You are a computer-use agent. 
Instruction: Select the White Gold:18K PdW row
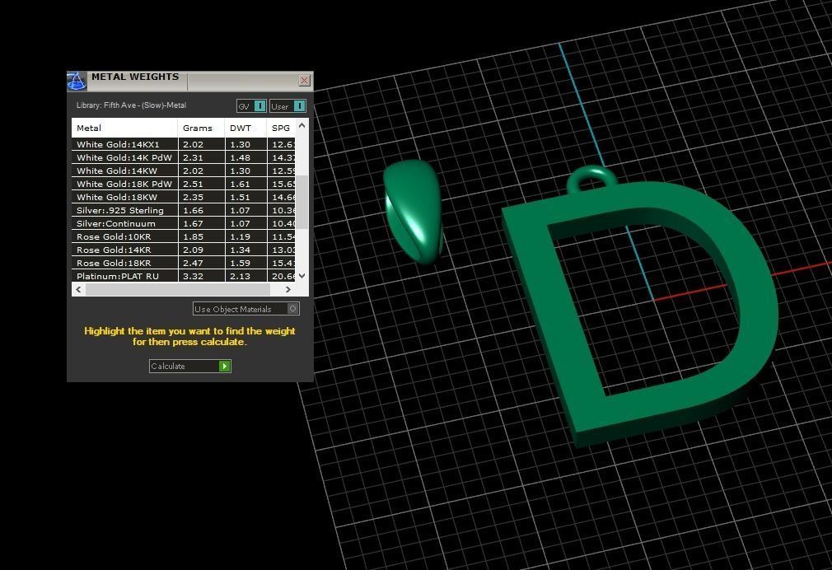[184, 185]
